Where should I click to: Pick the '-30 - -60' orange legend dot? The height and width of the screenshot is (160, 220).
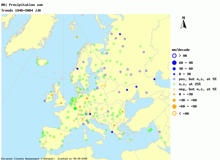[174, 100]
